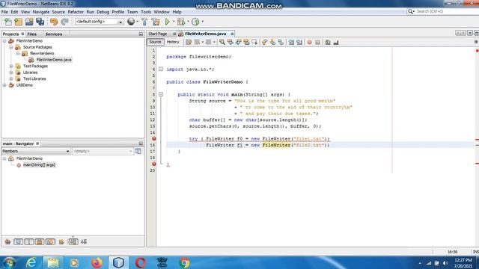Expand the LRBDemo project node
Screen dimensions: 479x269
point(4,85)
